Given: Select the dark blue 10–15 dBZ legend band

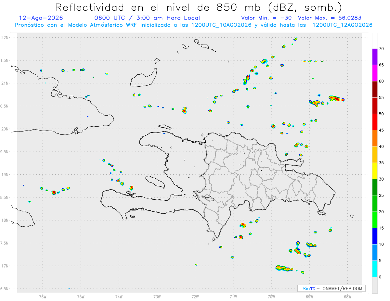Looking at the screenshot, I should point(375,236).
